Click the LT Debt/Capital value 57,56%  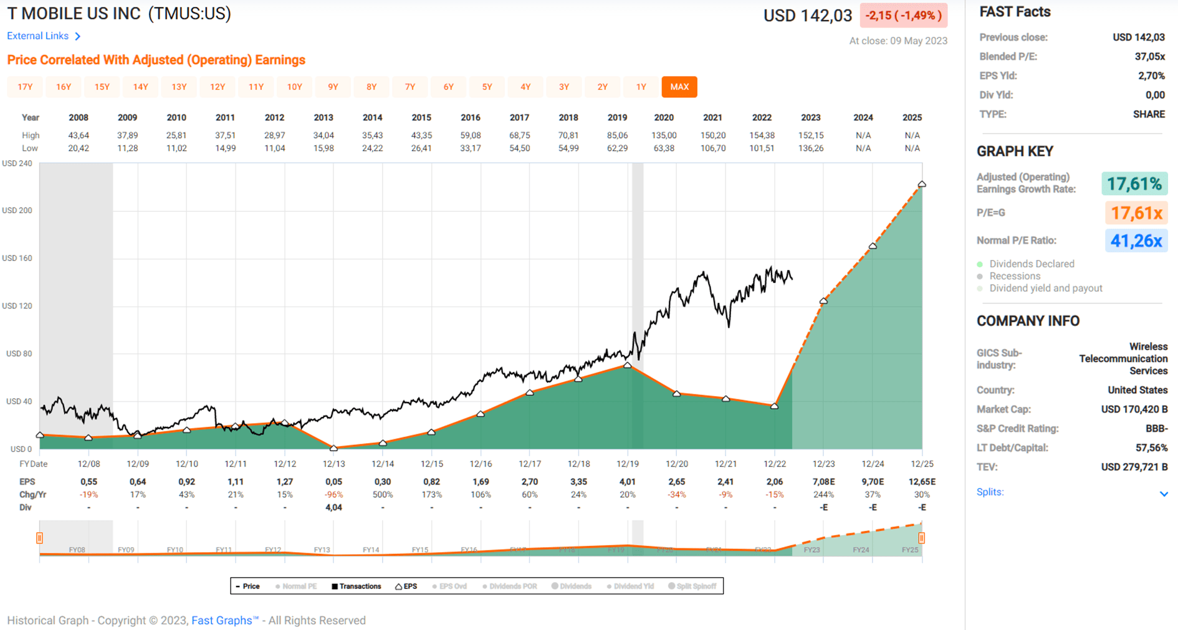pyautogui.click(x=1151, y=447)
